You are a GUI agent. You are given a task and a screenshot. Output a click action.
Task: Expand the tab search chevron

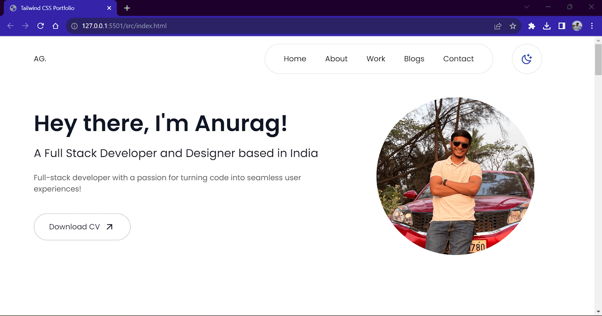coord(527,7)
